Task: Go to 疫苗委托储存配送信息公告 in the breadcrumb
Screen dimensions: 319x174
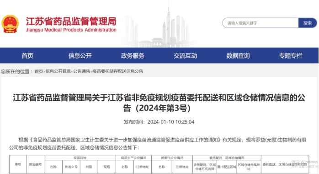Action: [x=118, y=71]
